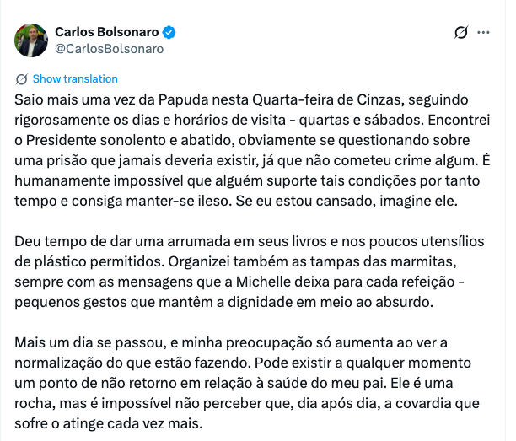516x441 pixels.
Task: Click the Grok icon beside the three dots
Action: click(x=460, y=33)
